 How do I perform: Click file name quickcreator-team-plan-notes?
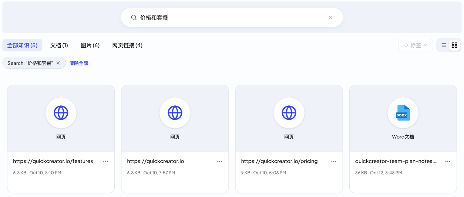click(396, 161)
